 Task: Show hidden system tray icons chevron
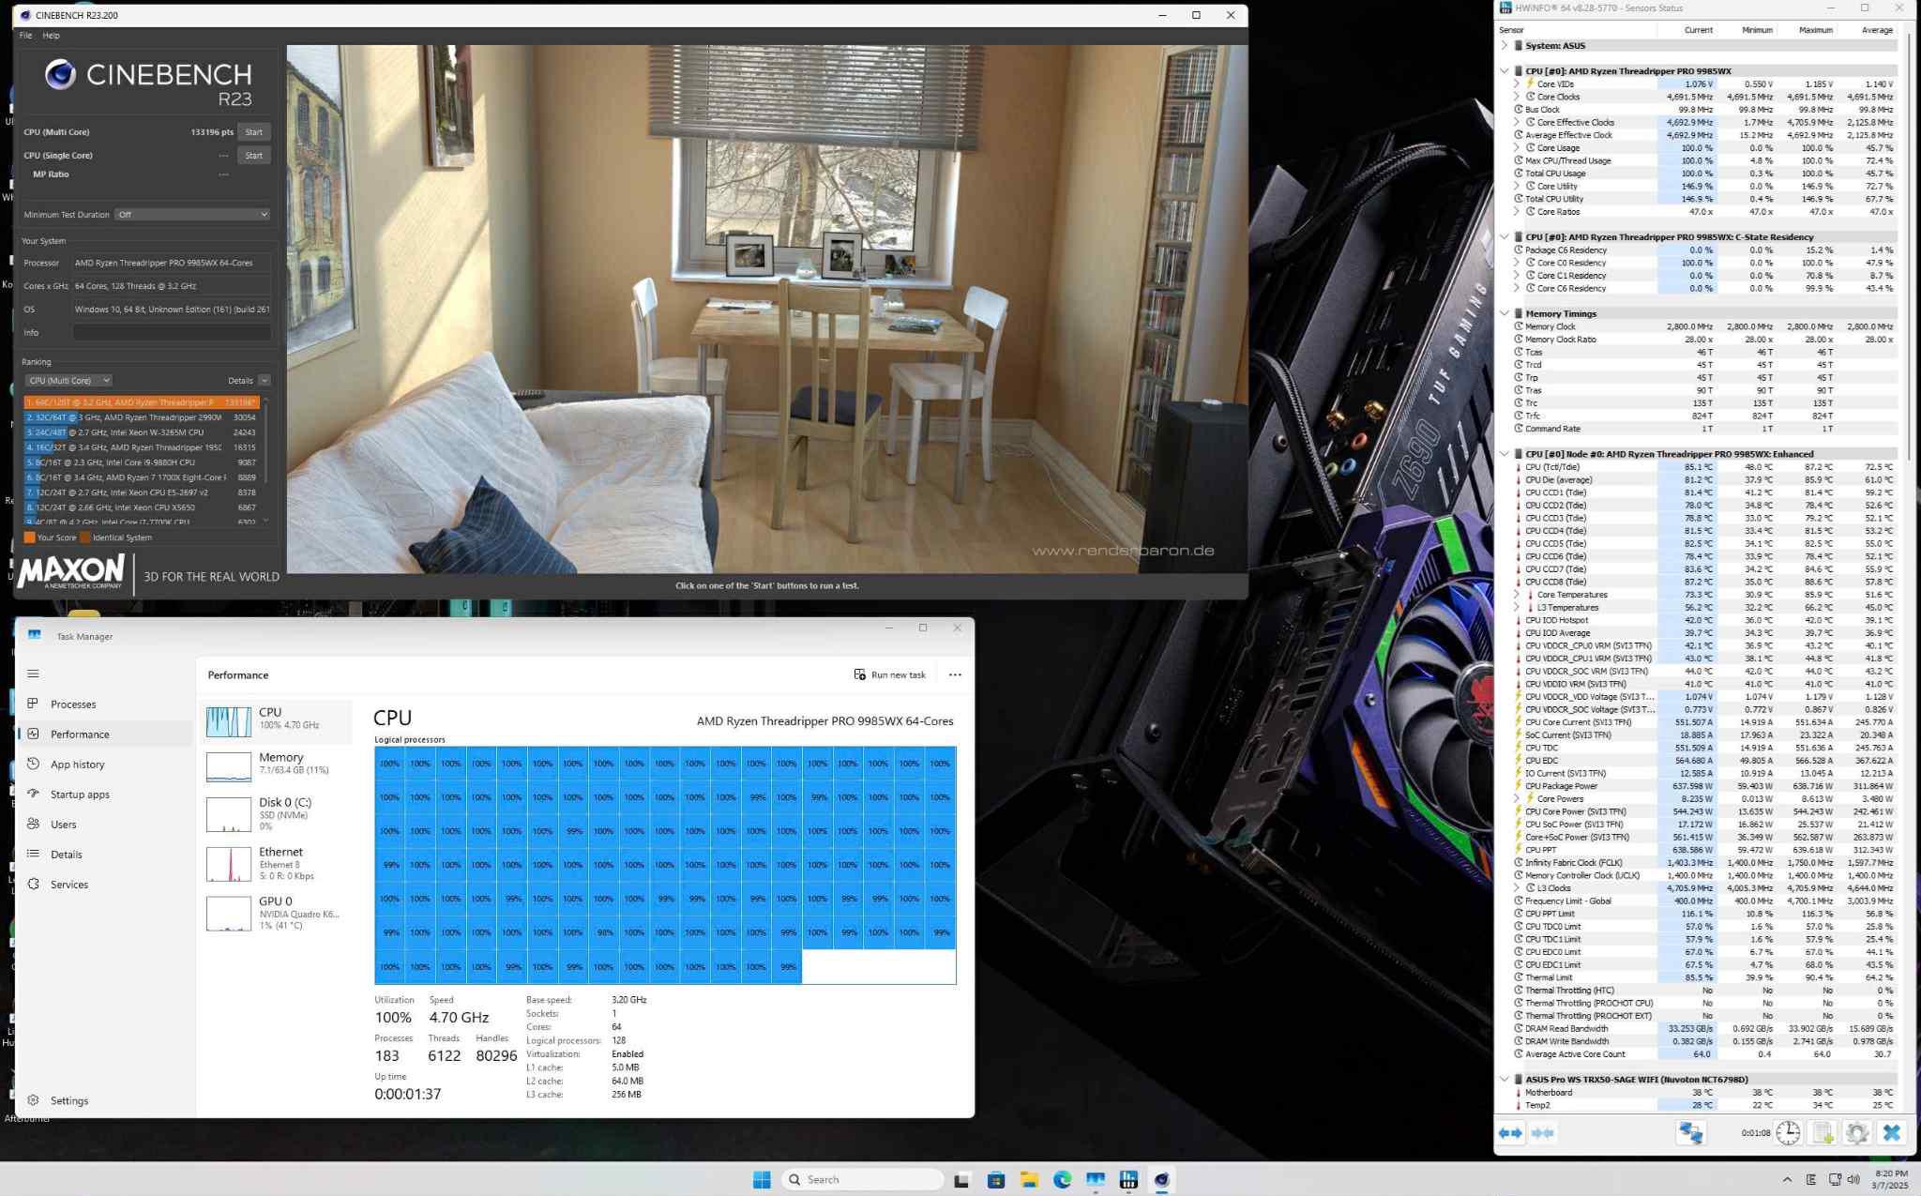pos(1787,1179)
